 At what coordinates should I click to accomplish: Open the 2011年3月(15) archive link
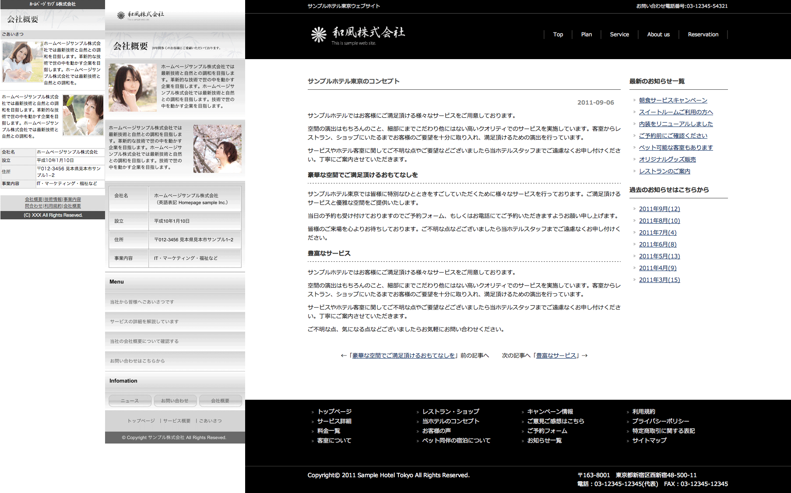tap(659, 280)
